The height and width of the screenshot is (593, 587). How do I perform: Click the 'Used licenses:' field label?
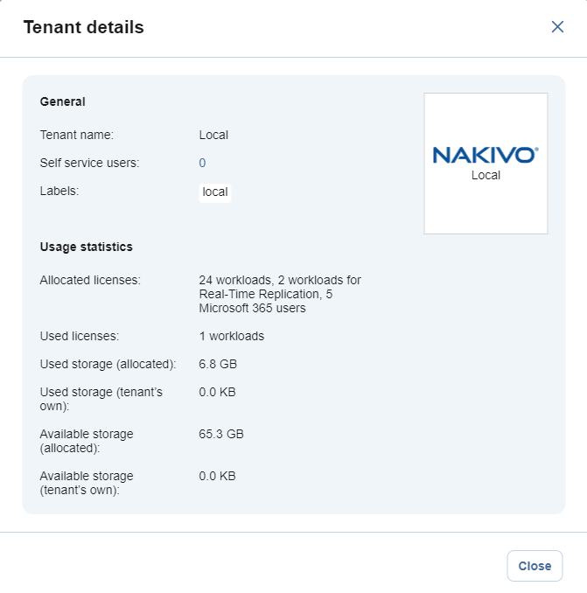pos(80,336)
